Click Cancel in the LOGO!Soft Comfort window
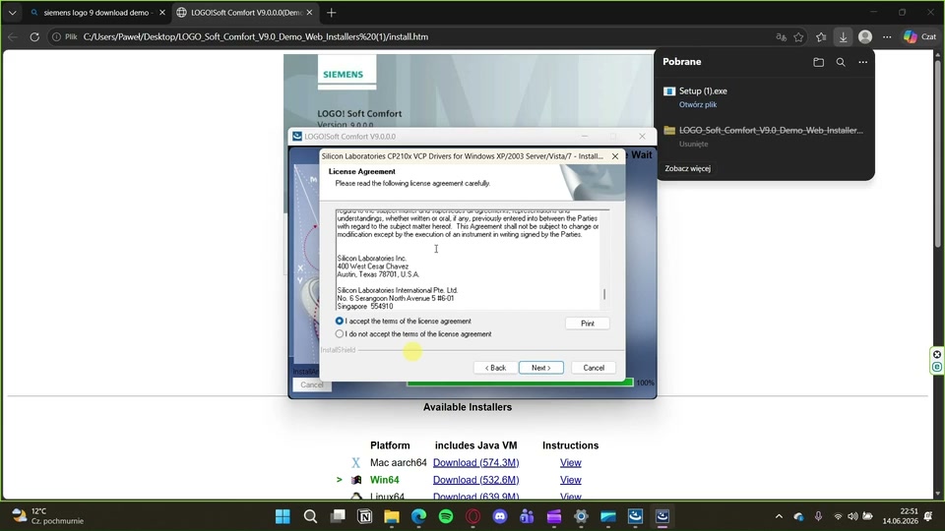The image size is (945, 531). tap(312, 384)
